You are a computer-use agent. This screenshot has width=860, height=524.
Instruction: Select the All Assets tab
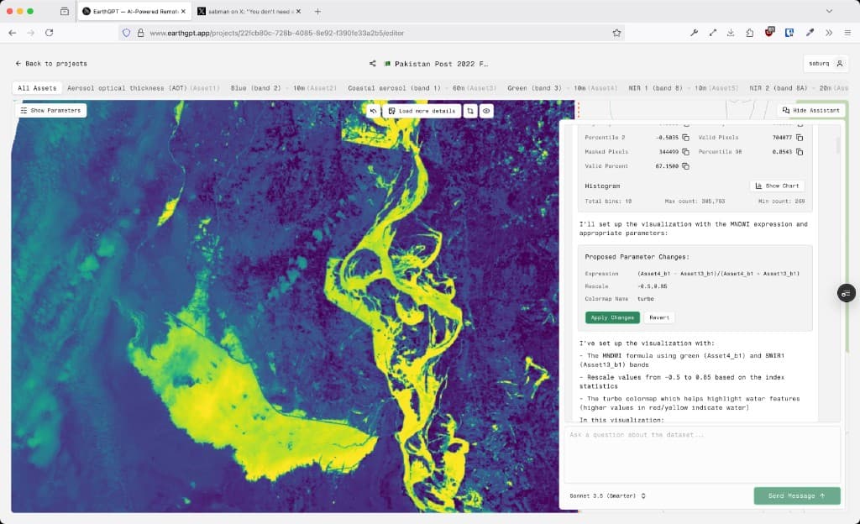tap(37, 87)
